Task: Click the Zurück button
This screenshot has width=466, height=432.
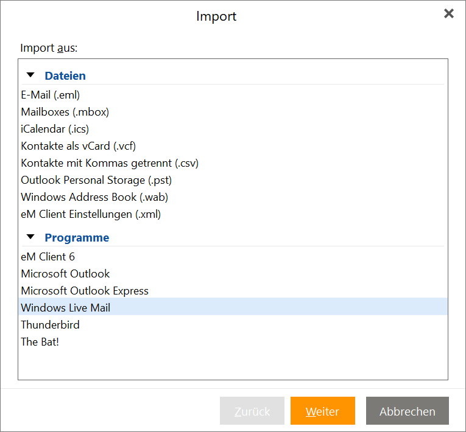Action: 252,411
